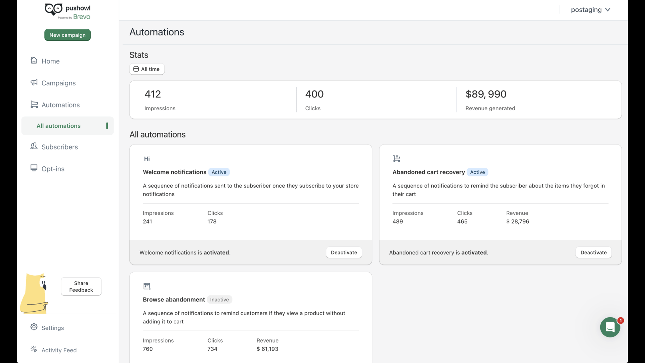Open the All time date filter
This screenshot has width=645, height=363.
pyautogui.click(x=147, y=69)
